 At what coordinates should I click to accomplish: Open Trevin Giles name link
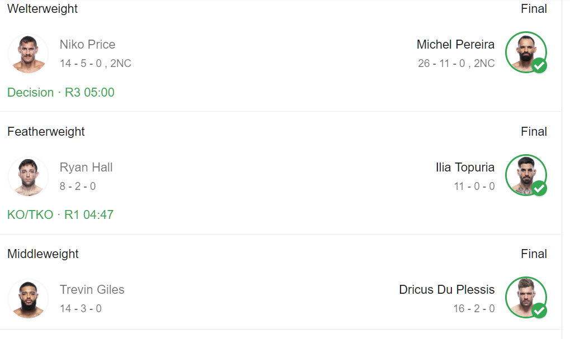click(x=92, y=289)
